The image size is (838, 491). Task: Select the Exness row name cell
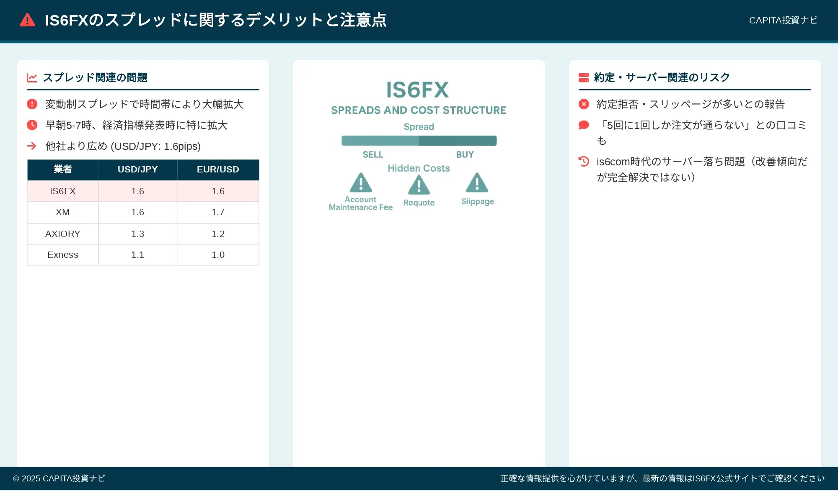click(x=63, y=255)
